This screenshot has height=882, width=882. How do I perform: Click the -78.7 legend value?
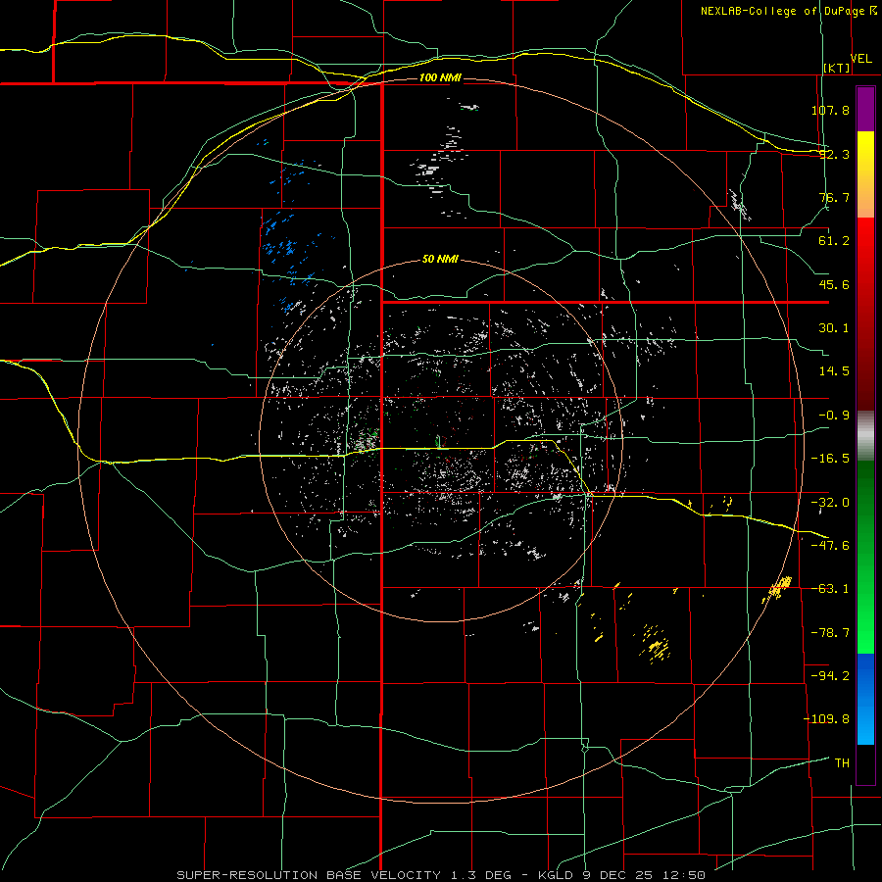(830, 633)
